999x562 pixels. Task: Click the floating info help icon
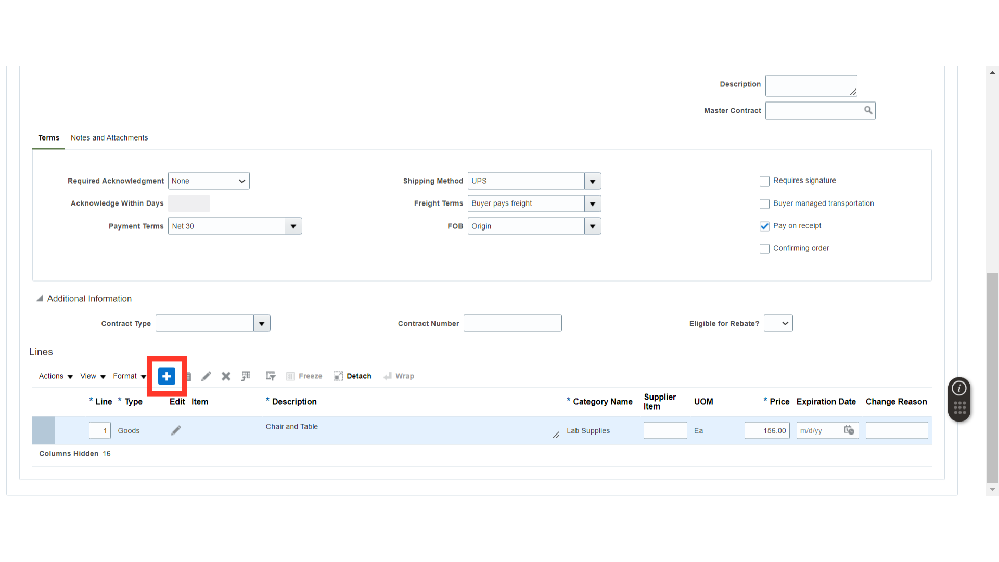pyautogui.click(x=959, y=388)
